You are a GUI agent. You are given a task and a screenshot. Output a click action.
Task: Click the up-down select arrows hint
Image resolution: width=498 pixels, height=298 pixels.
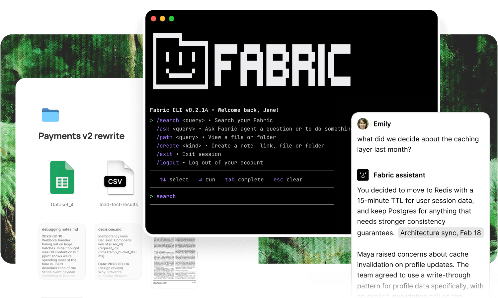[174, 179]
